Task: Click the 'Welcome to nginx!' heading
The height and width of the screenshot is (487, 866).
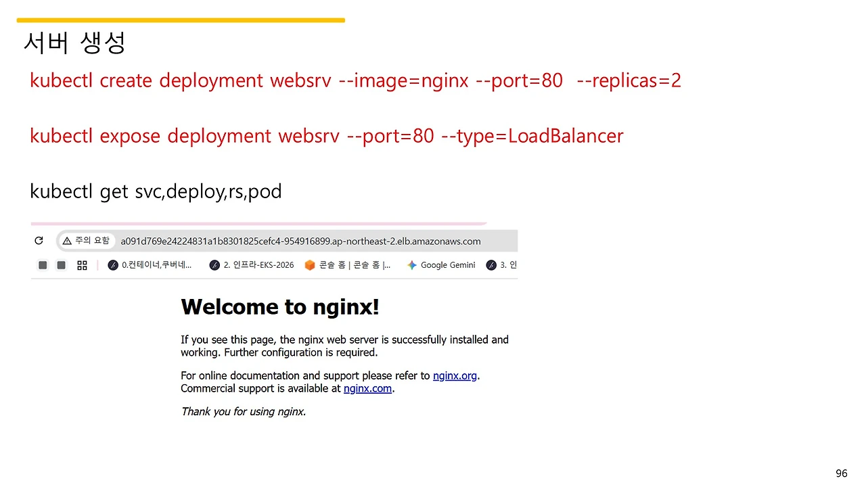Action: pos(280,307)
